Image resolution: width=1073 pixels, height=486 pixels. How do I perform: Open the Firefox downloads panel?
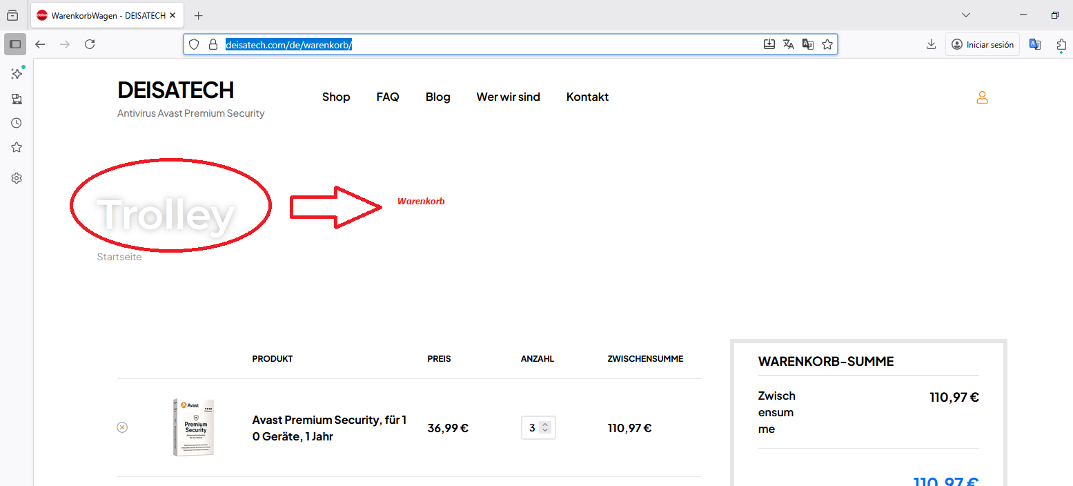931,44
